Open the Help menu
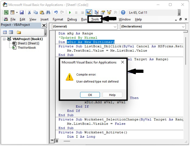Image resolution: width=190 pixels, height=146 pixels. point(138,19)
